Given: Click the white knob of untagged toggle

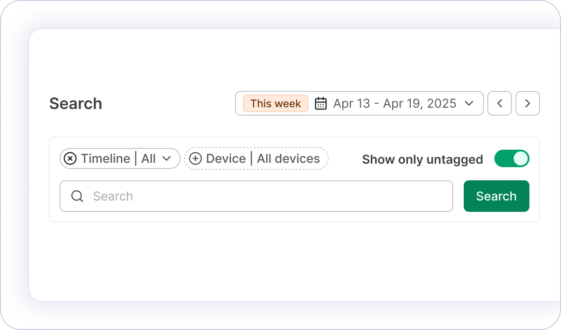Looking at the screenshot, I should (520, 158).
